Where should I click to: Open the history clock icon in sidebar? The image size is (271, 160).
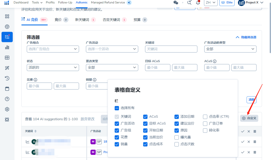[7, 78]
